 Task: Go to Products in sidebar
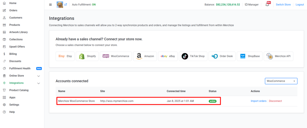[15, 25]
